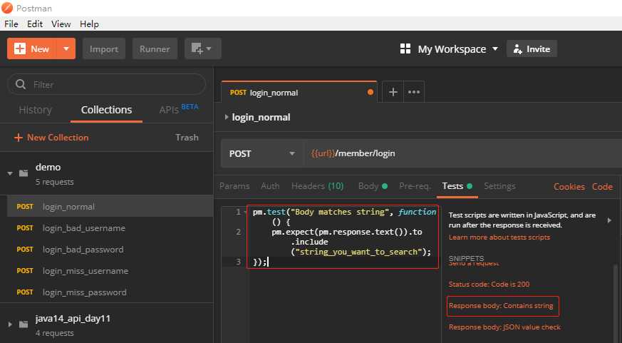622x343 pixels.
Task: Click the java14_api_day11 folder icon
Action: (x=24, y=324)
